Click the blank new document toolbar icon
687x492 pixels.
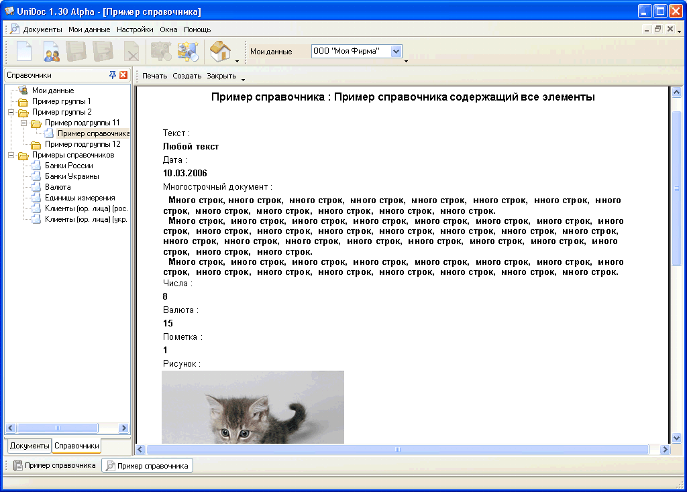point(24,52)
